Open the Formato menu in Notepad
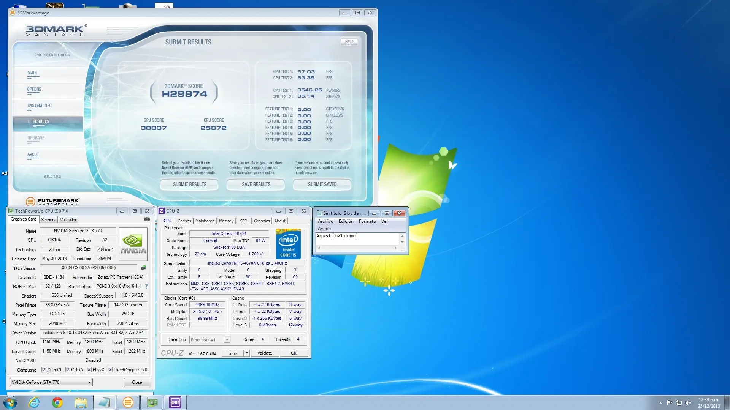 click(367, 221)
